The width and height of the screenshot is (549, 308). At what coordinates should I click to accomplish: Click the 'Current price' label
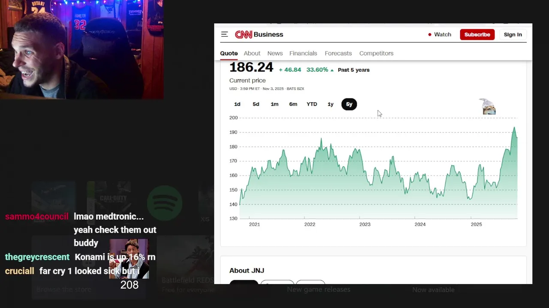pyautogui.click(x=247, y=80)
